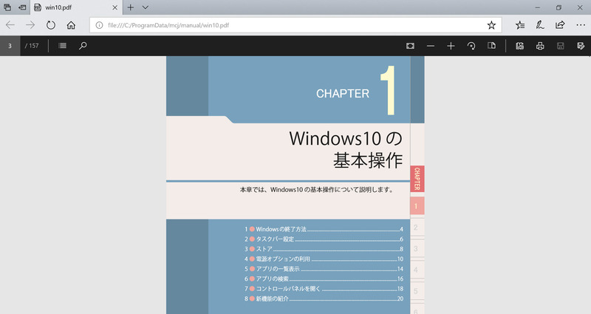Click the '新機能の紹介' contents entry

[x=324, y=298]
